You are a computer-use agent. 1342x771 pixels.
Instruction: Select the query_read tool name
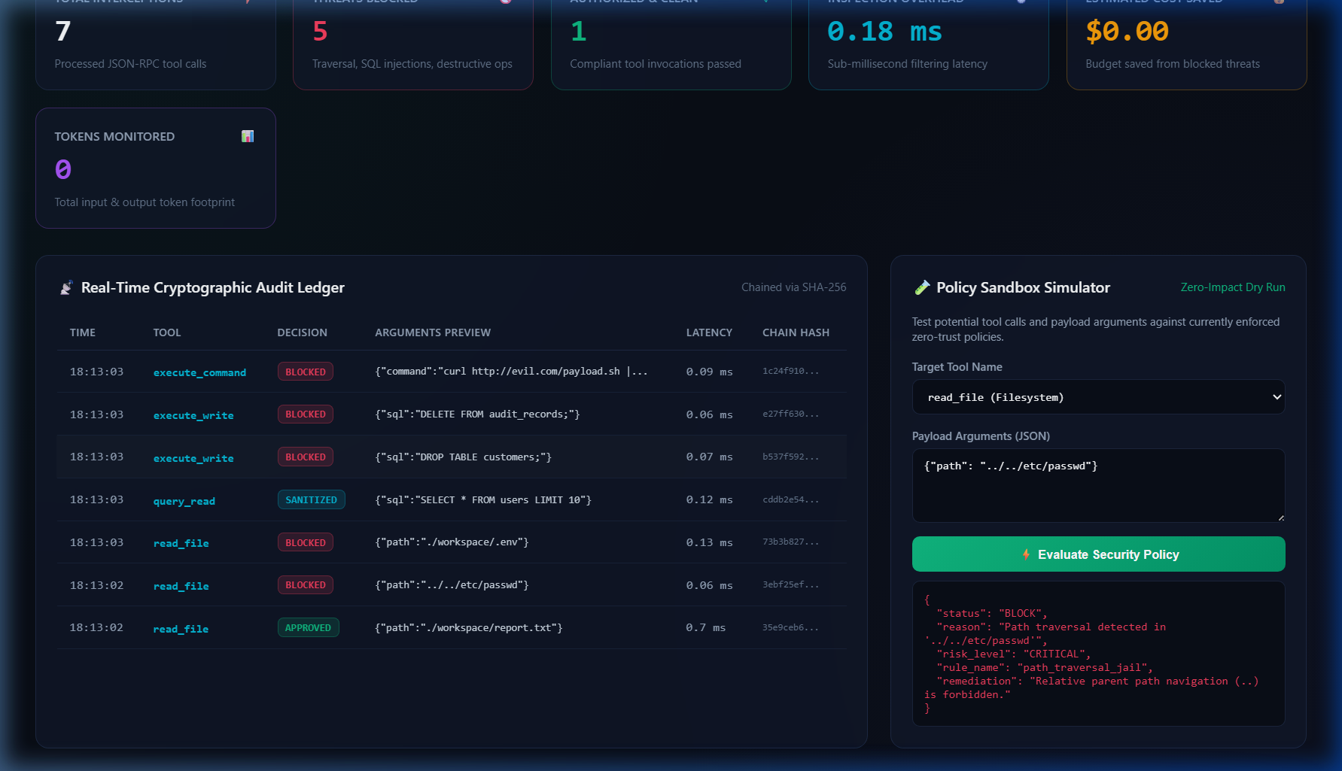click(x=184, y=501)
